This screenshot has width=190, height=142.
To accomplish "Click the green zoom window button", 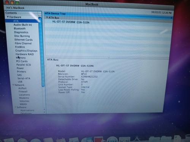I will [x=17, y=2].
